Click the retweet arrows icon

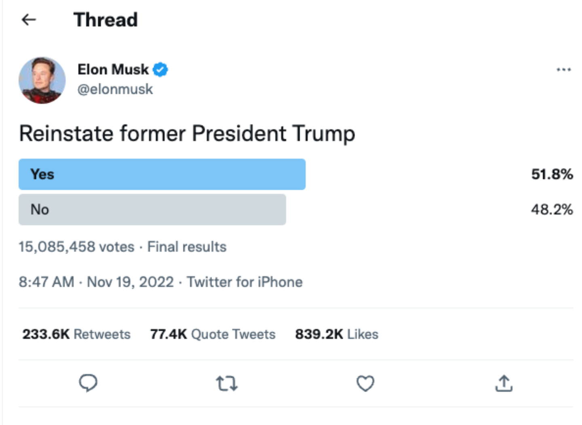pyautogui.click(x=227, y=383)
